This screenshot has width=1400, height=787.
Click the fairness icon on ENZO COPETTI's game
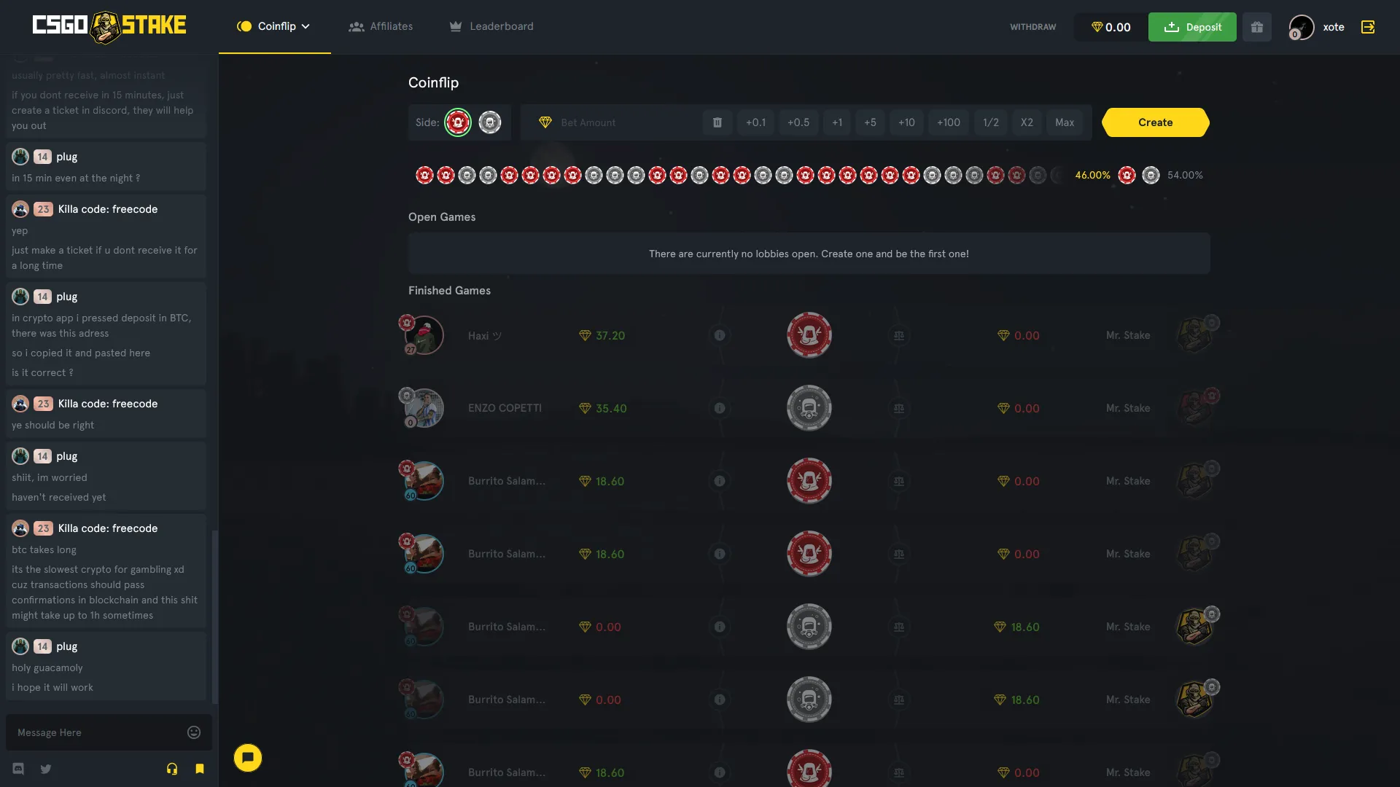pos(899,408)
